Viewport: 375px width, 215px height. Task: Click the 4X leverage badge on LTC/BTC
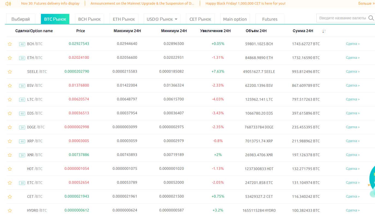(x=22, y=100)
